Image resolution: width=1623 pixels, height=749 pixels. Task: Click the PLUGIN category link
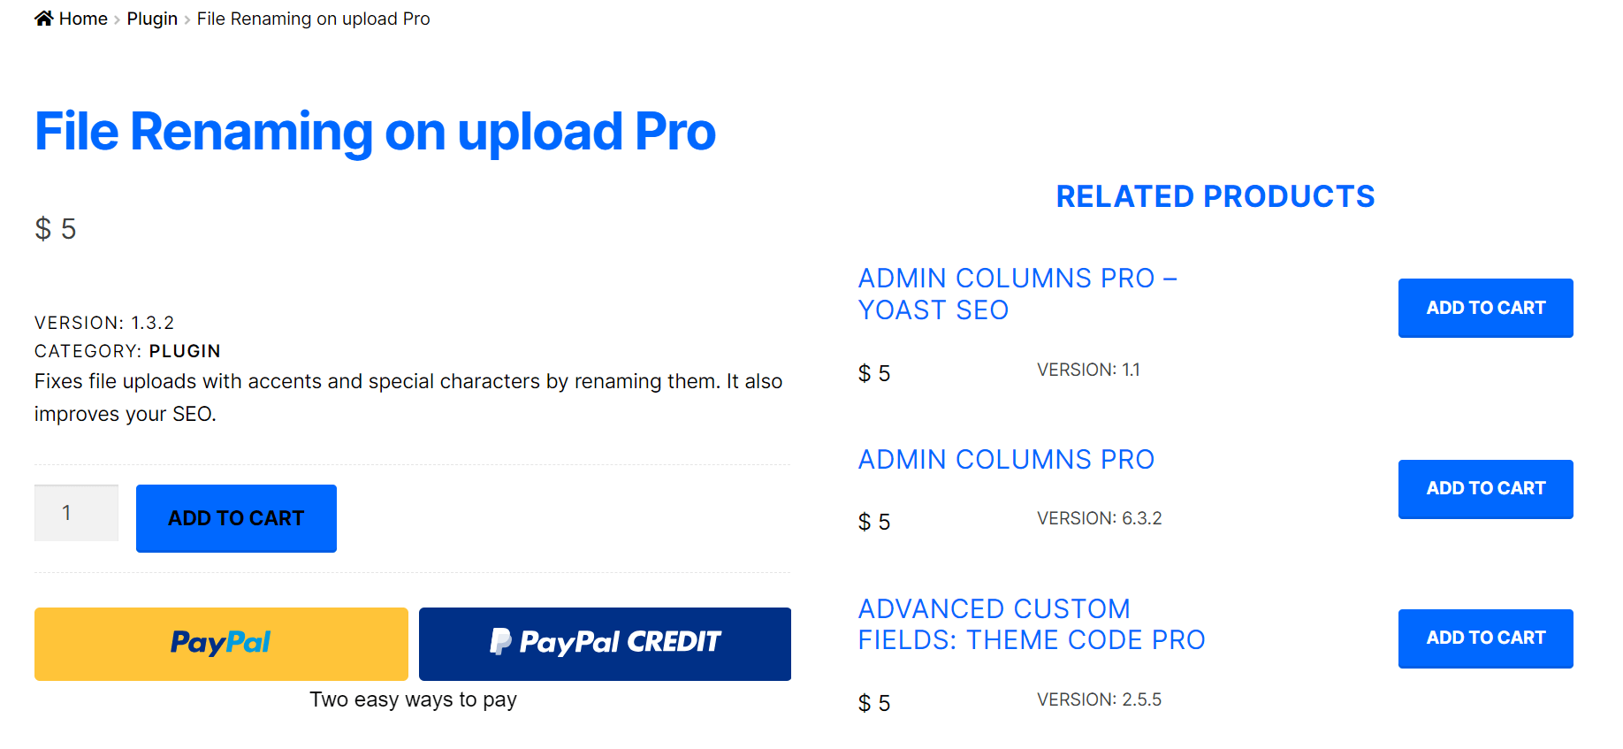[x=185, y=351]
